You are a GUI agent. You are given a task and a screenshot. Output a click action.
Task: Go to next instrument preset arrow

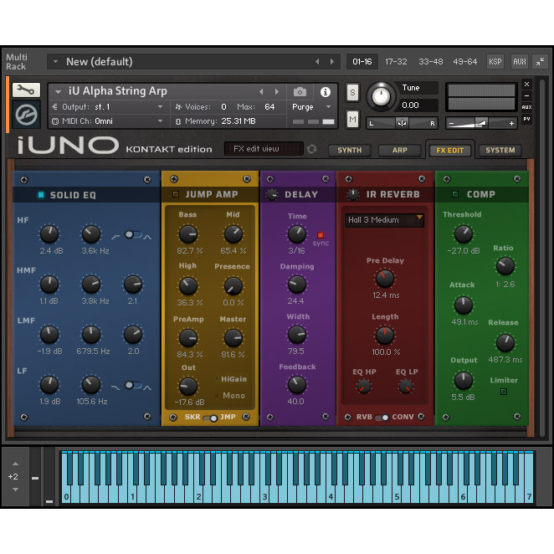pos(277,92)
